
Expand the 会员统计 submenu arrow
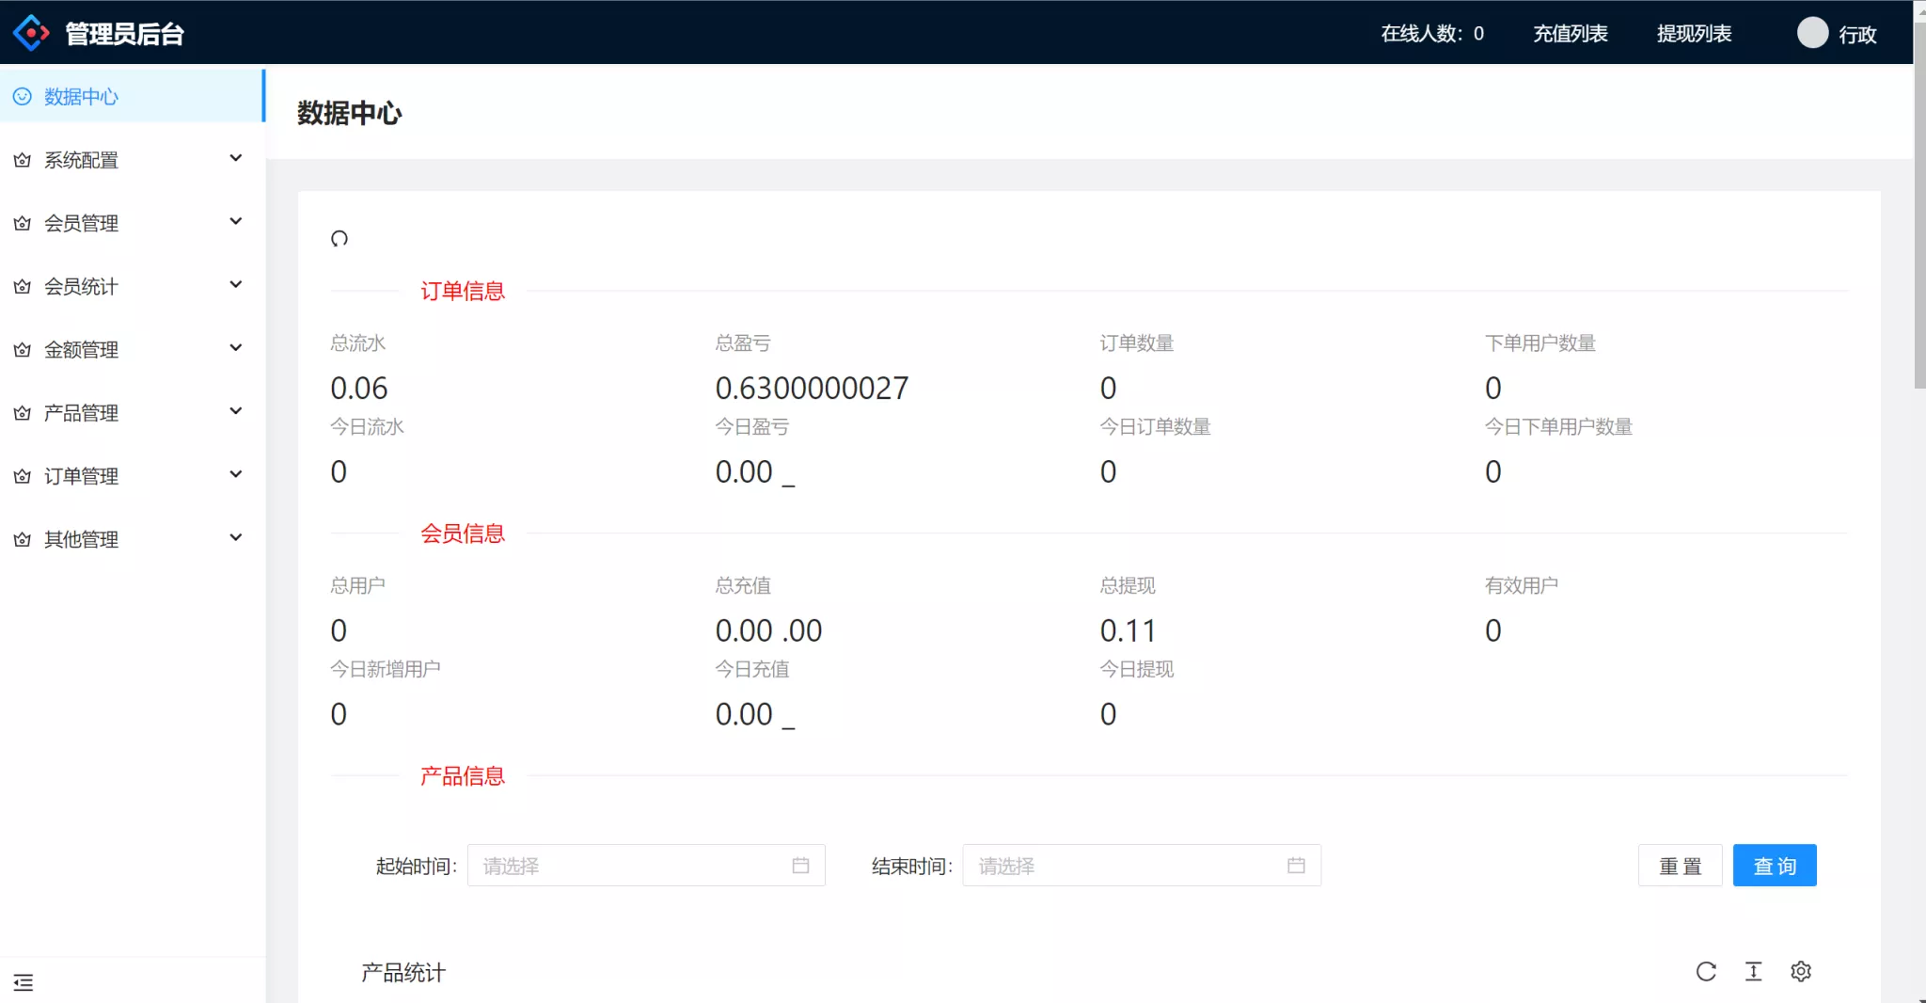pos(236,284)
